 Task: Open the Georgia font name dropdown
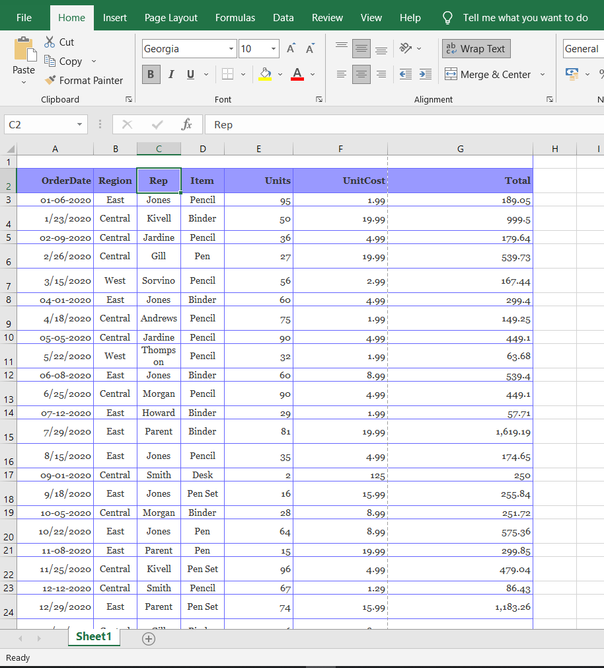(231, 48)
